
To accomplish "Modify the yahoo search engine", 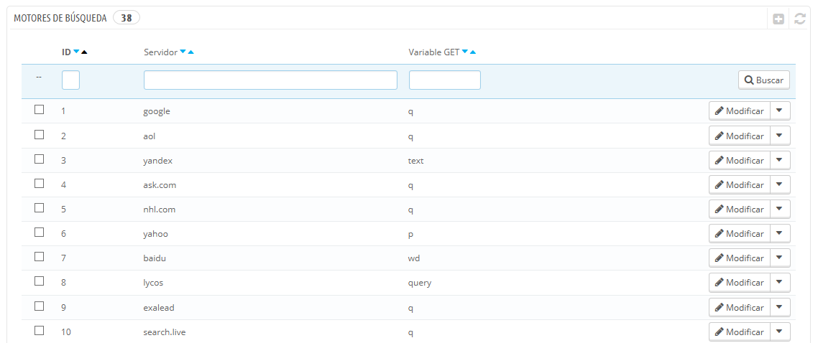I will 739,234.
